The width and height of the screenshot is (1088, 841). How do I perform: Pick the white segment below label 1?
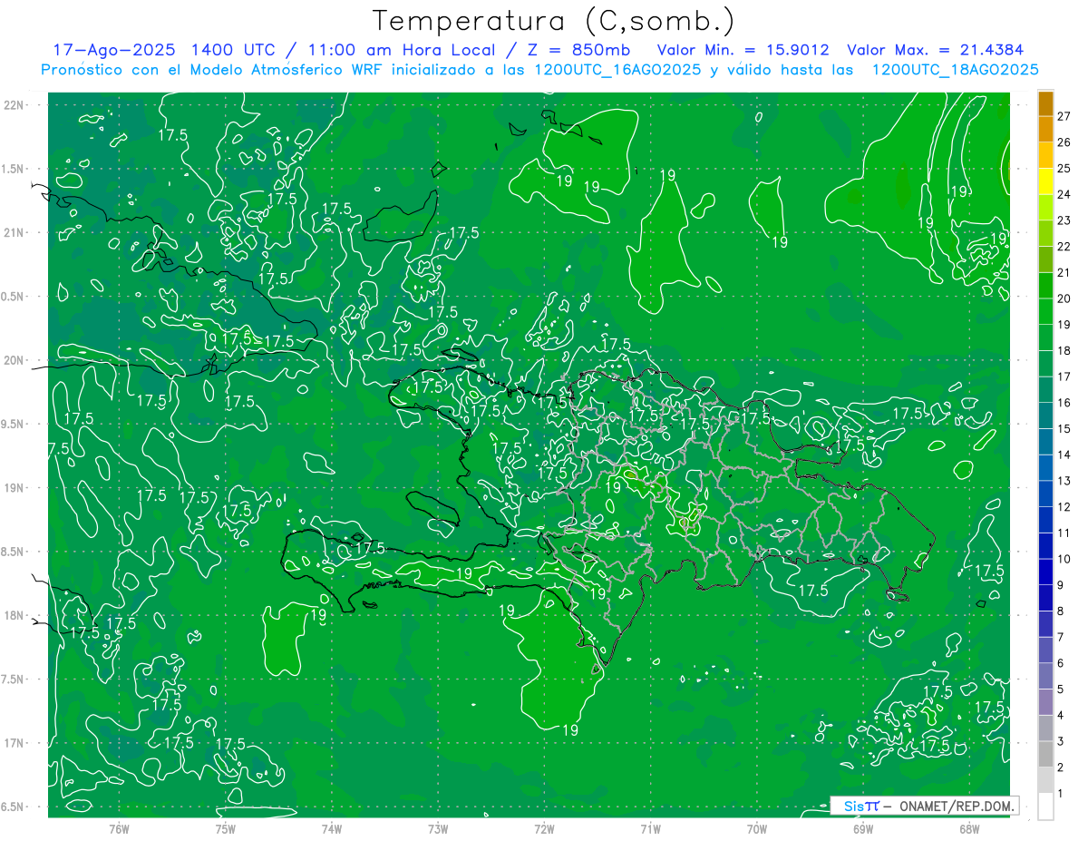(1045, 807)
